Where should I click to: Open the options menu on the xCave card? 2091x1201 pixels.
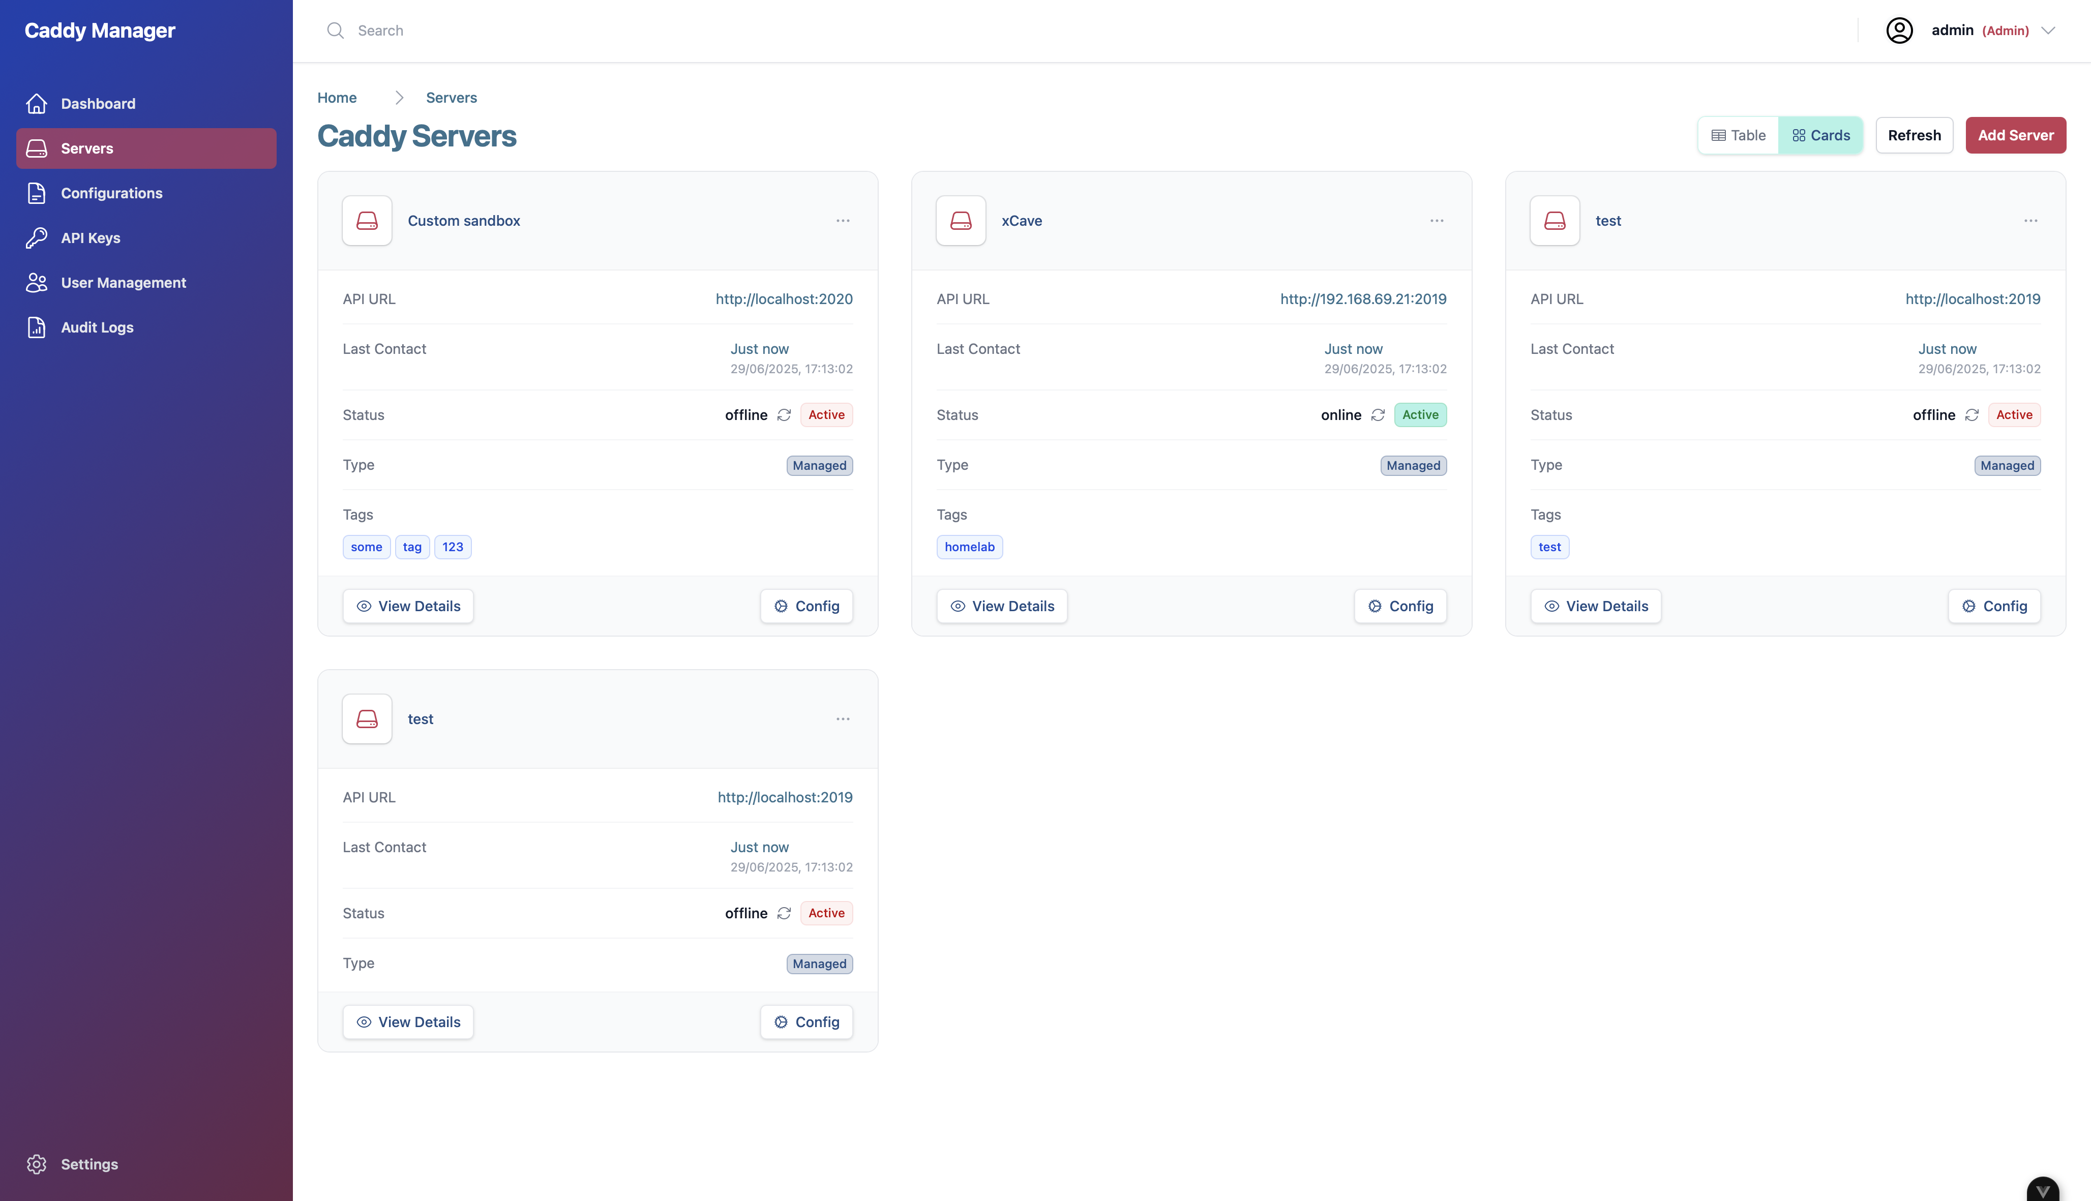1436,220
